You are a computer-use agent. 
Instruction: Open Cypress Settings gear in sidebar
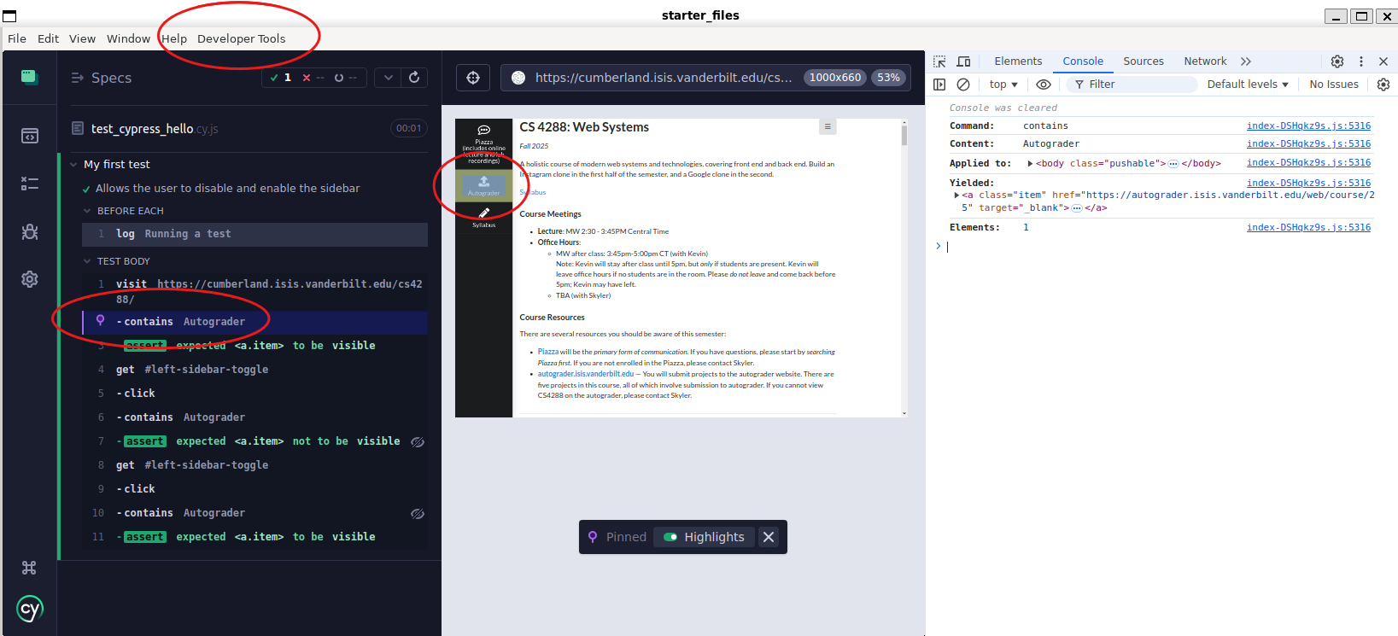coord(30,279)
